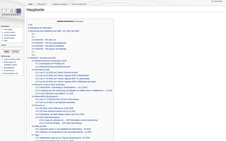Click the user icon beside Anmelden
The height and width of the screenshot is (141, 226).
(212, 1)
